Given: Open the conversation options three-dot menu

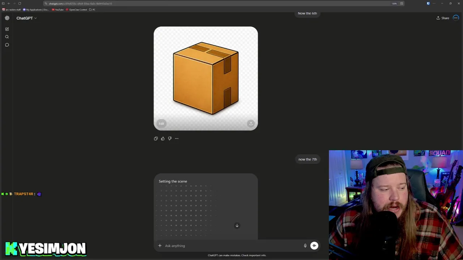Looking at the screenshot, I should (456, 18).
